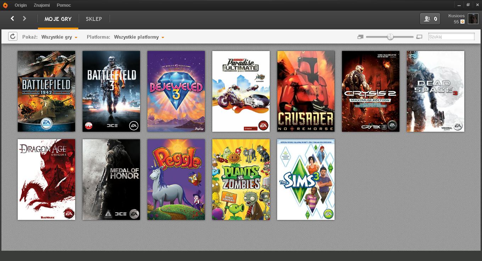
Task: Select the Dragon Age Origins cover
Action: (x=46, y=180)
